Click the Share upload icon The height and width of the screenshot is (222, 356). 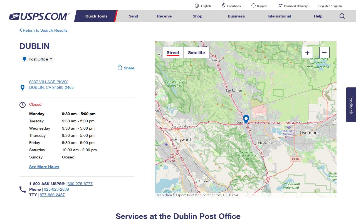(120, 67)
